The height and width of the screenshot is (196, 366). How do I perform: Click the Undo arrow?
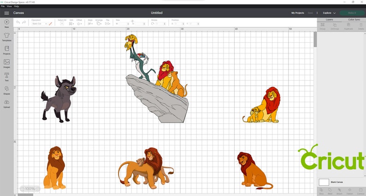(x=18, y=22)
